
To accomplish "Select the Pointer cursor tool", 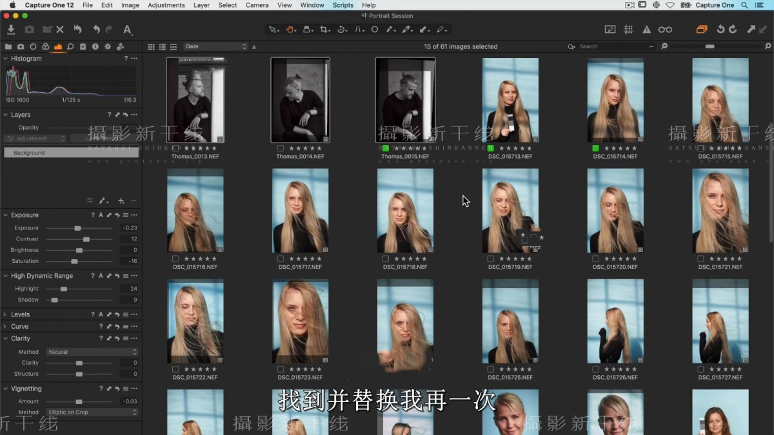I will click(273, 30).
